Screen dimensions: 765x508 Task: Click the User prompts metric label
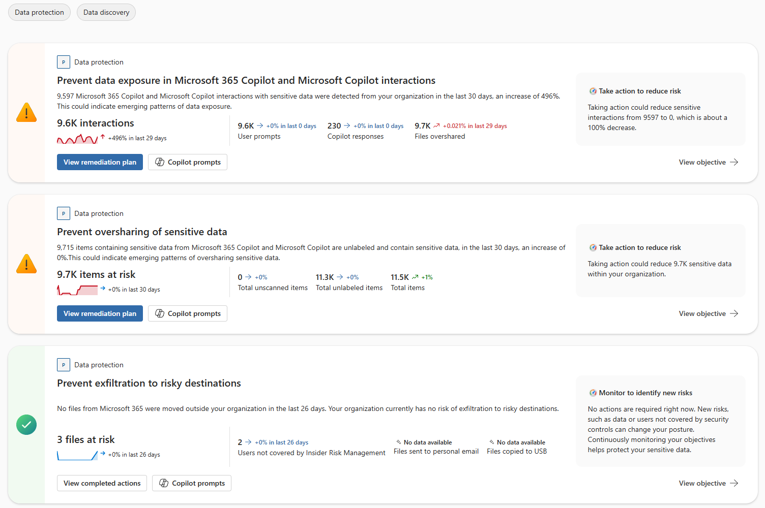[x=259, y=136]
